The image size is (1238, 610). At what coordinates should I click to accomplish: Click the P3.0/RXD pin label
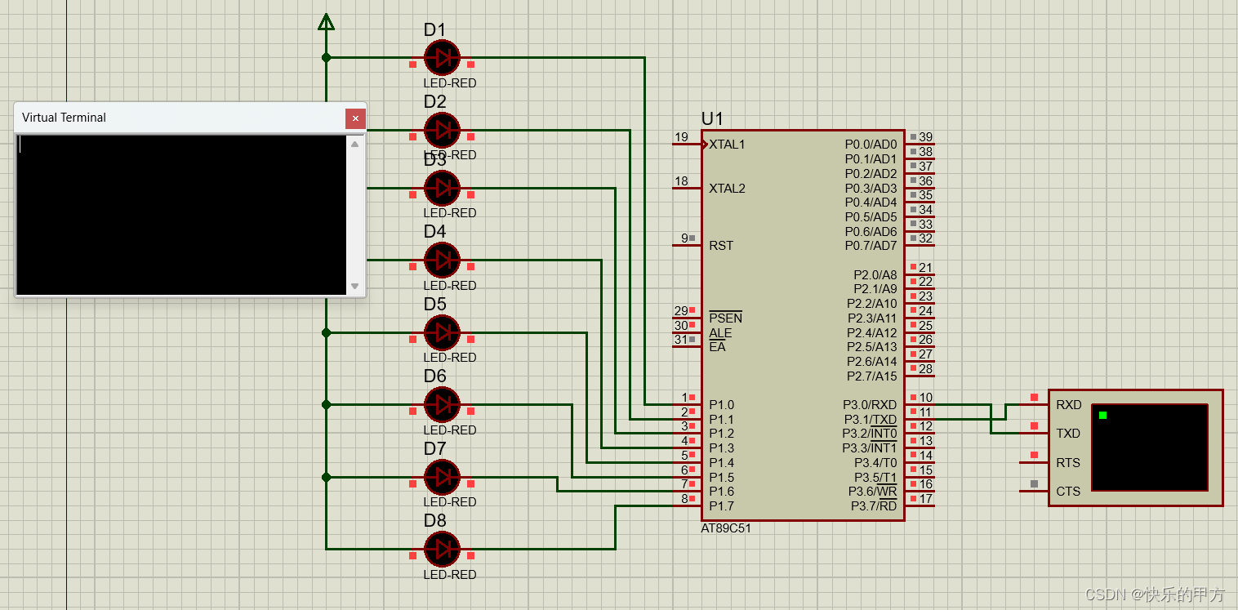click(870, 405)
